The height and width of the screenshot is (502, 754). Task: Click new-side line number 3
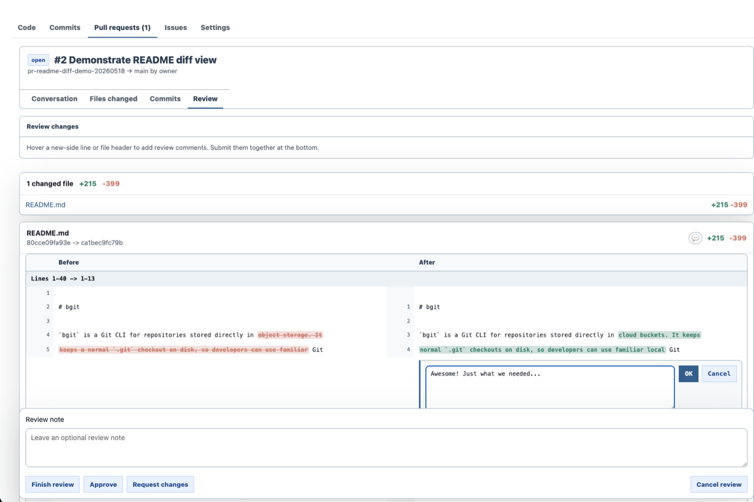click(408, 335)
